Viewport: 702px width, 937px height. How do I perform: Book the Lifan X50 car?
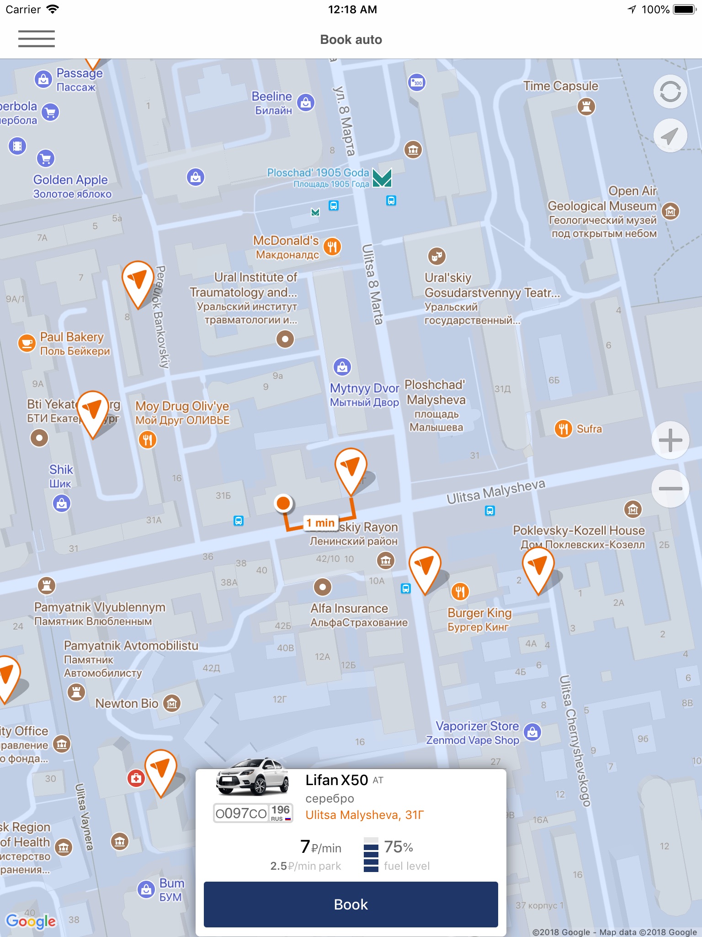[351, 904]
